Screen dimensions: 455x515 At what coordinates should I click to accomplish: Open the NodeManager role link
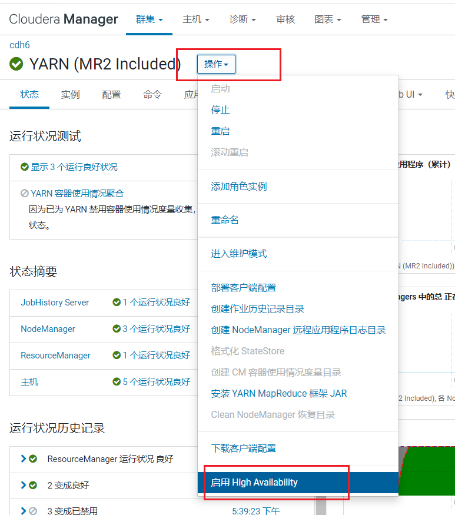point(48,329)
